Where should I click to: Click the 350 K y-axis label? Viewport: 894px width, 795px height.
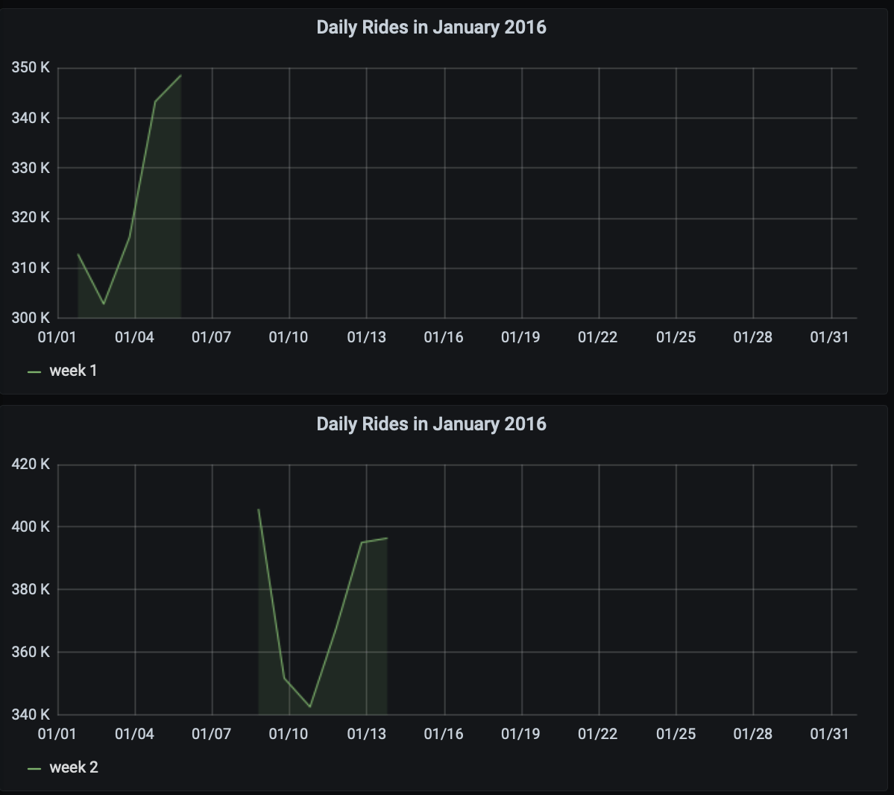click(31, 68)
